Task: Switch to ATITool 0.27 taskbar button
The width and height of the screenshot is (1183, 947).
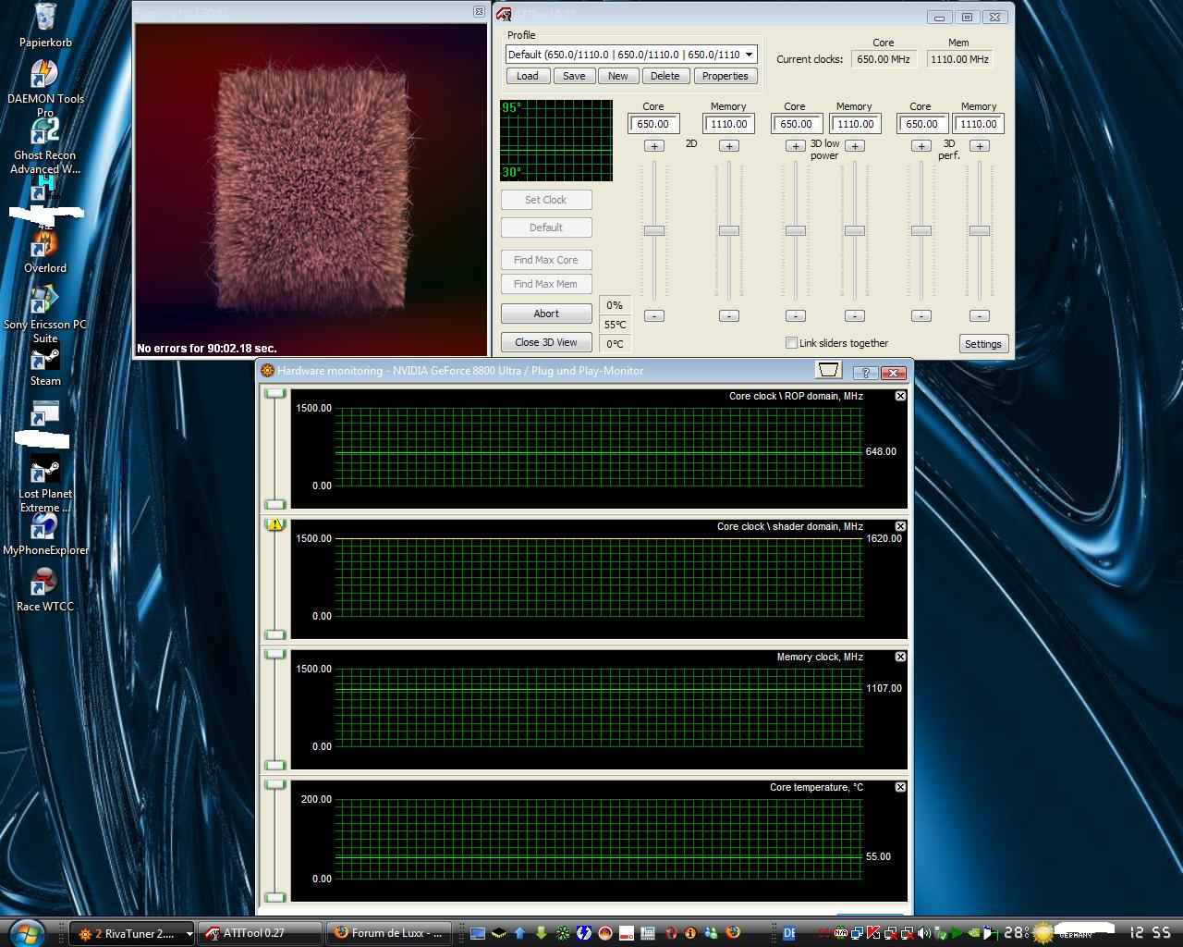Action: click(x=261, y=933)
